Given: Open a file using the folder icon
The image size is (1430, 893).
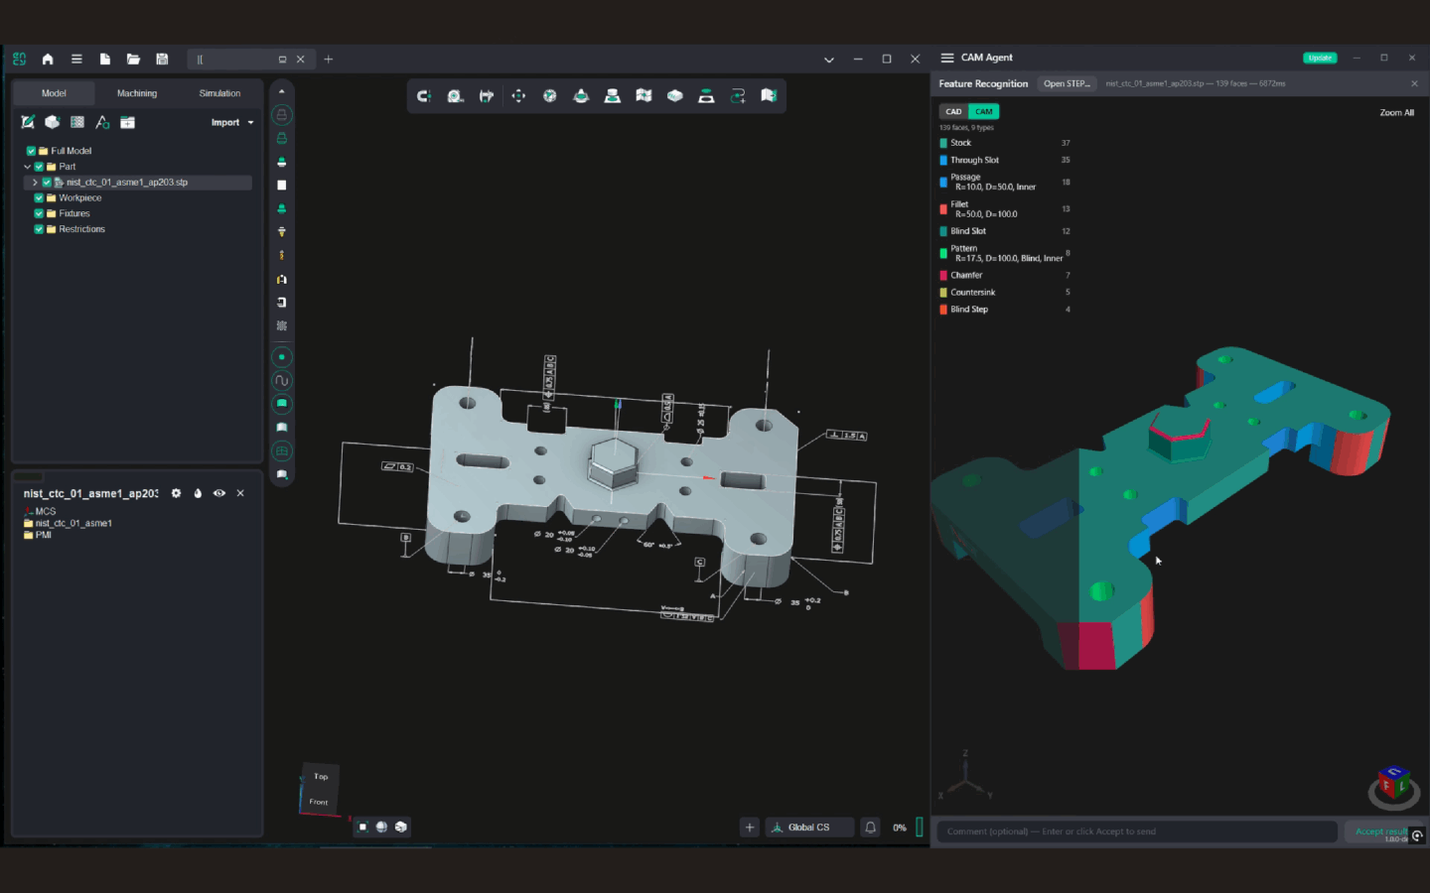Looking at the screenshot, I should 133,60.
